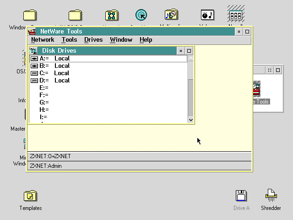
Task: Maximize the background folder window
Action: (x=278, y=70)
